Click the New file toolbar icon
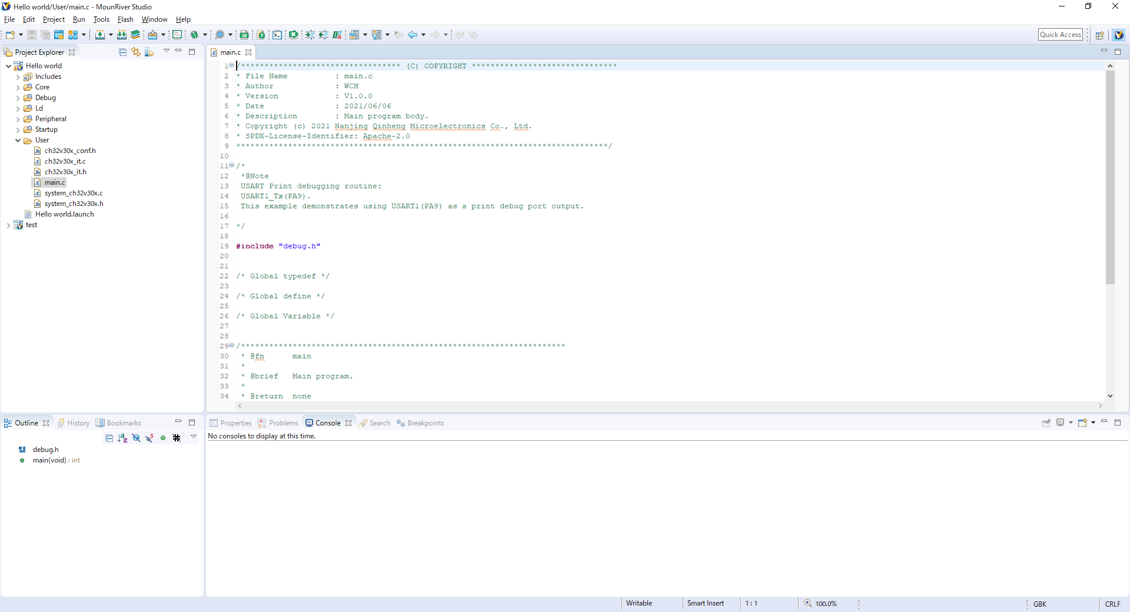This screenshot has height=612, width=1130. tap(10, 35)
